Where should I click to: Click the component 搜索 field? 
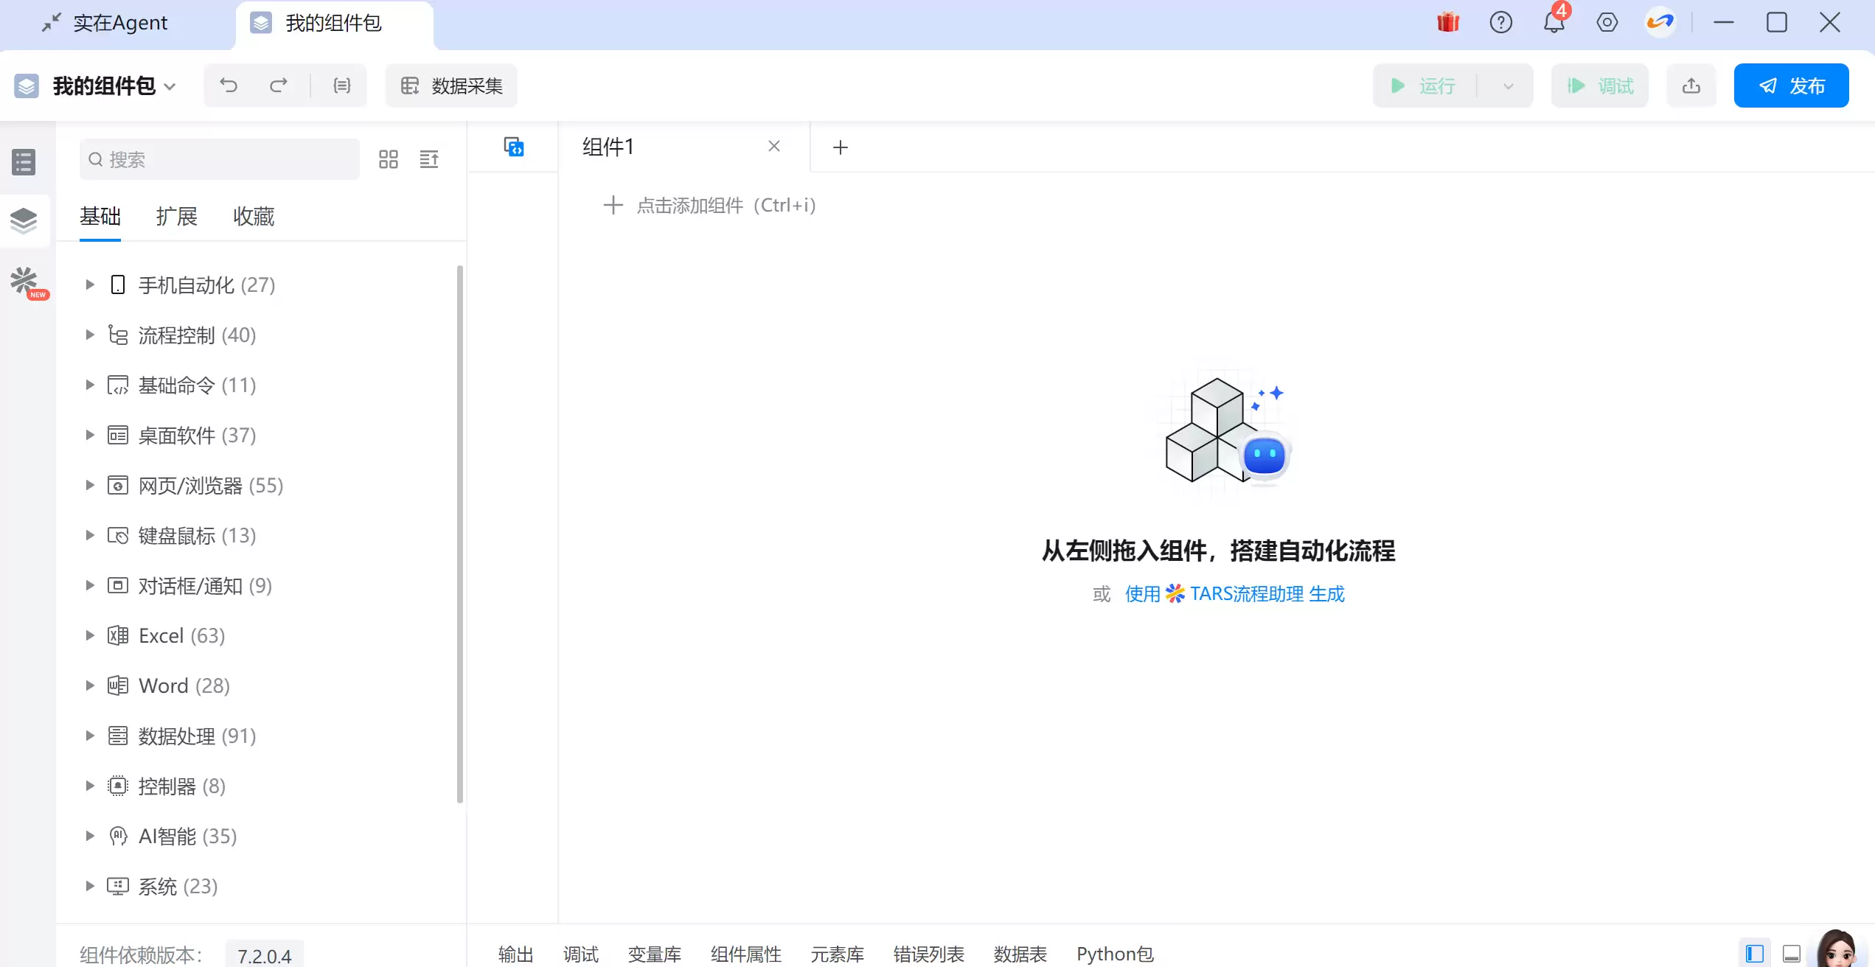(220, 159)
